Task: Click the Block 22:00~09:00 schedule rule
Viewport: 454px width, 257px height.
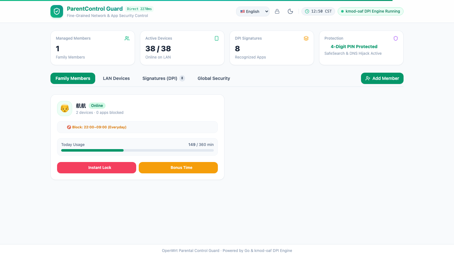Action: (x=137, y=127)
